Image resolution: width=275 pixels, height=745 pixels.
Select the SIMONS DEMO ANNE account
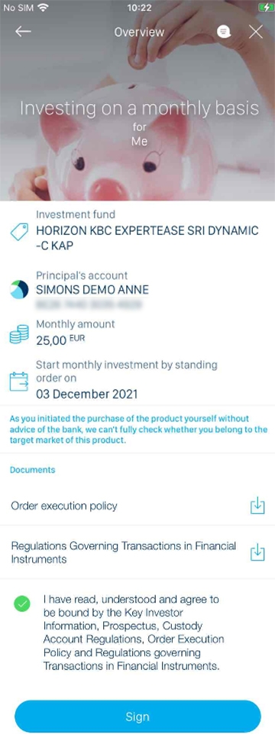[x=92, y=289]
